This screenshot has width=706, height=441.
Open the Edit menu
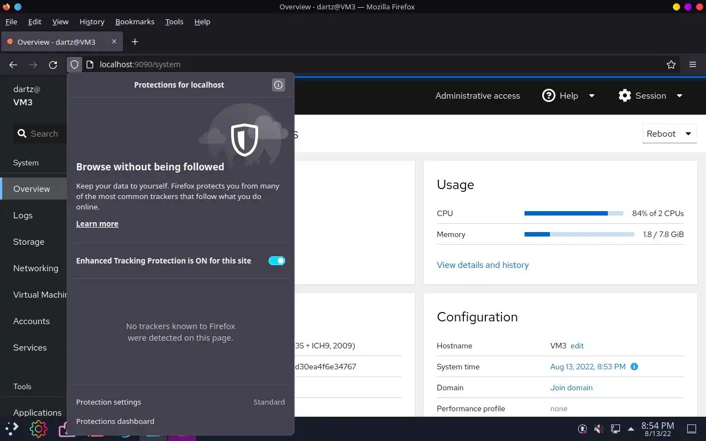(35, 21)
